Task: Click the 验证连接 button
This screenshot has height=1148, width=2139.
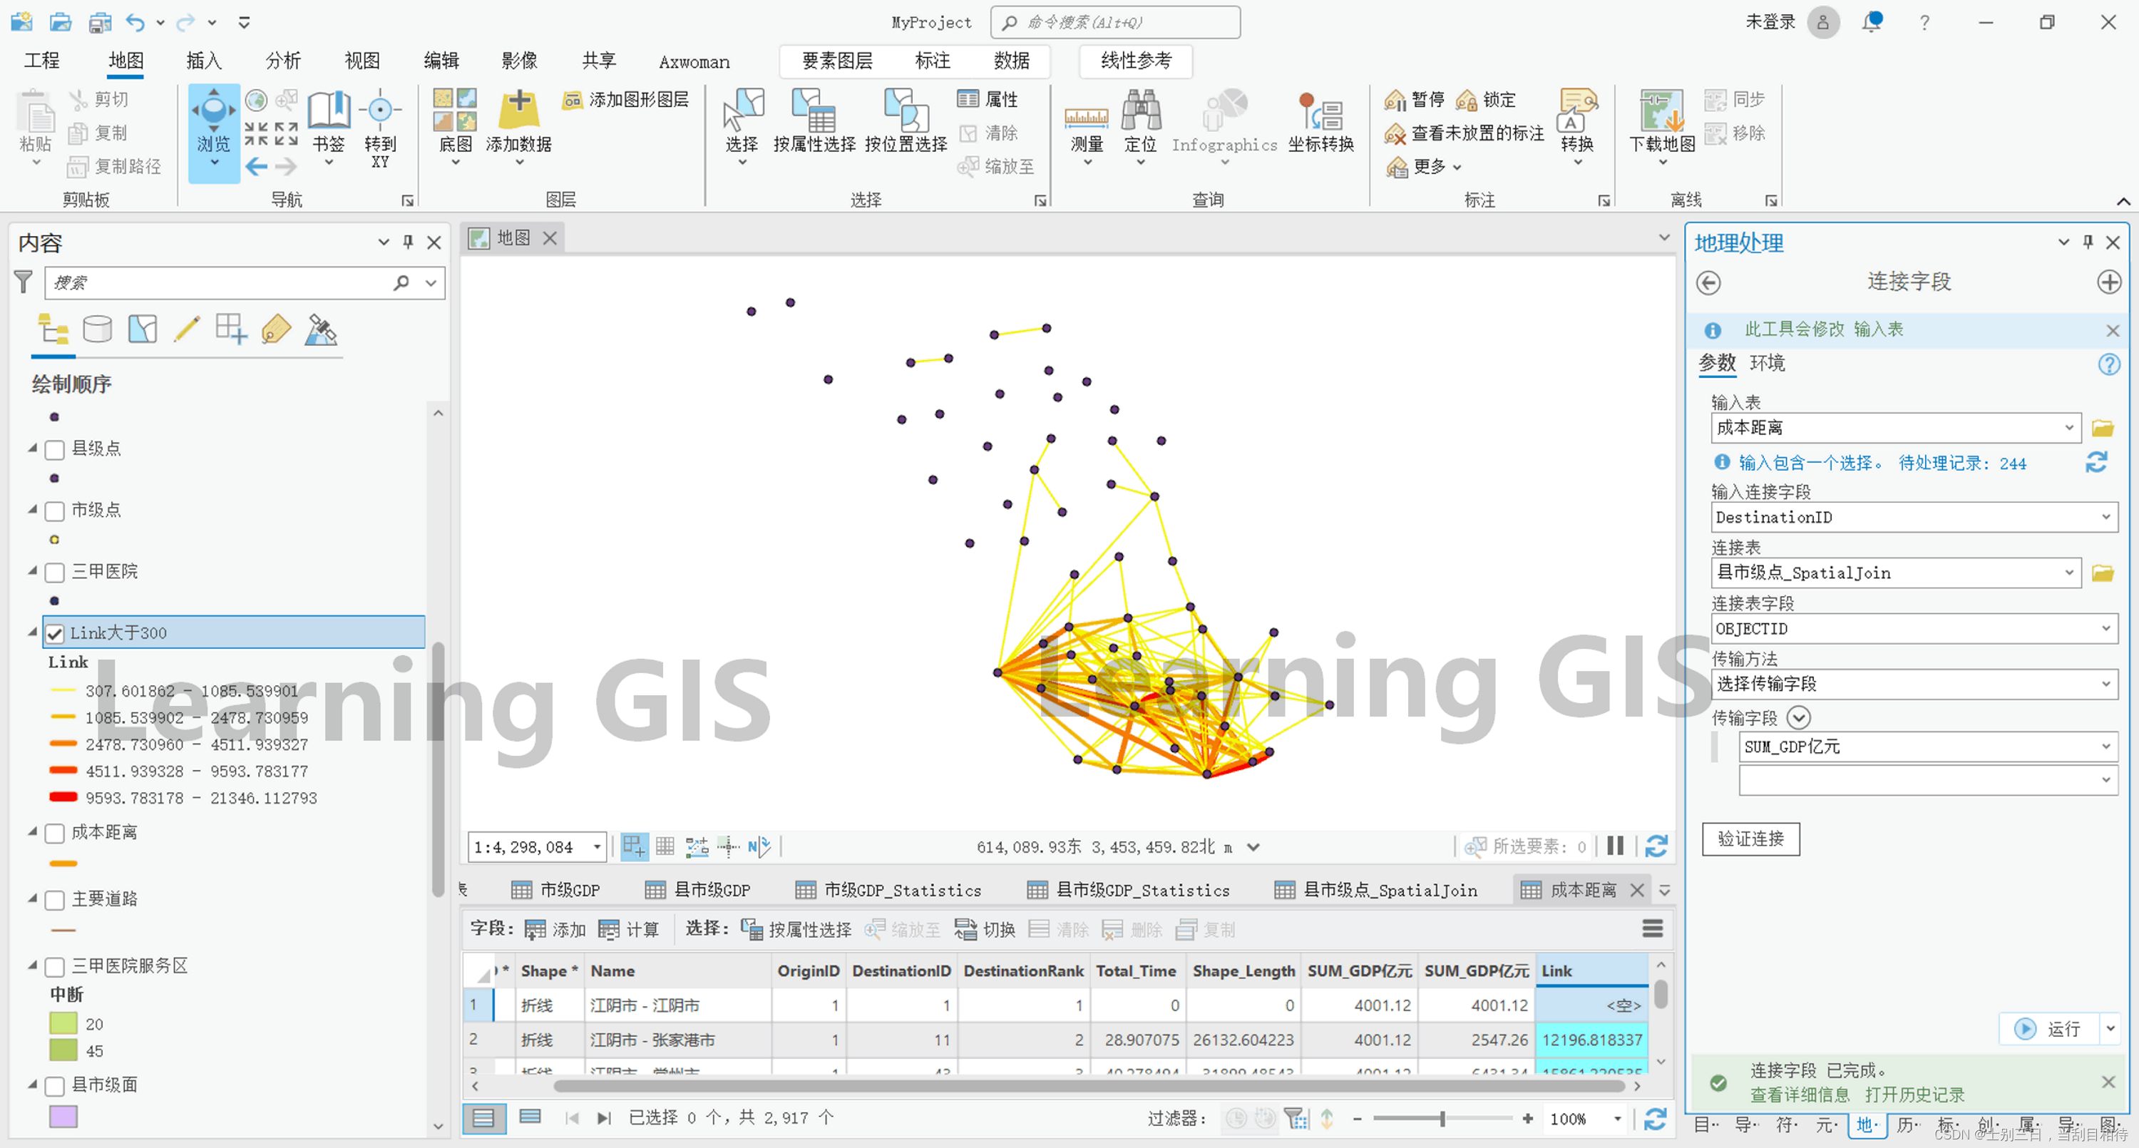Action: tap(1750, 839)
